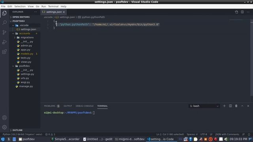
Task: Select the Terminal panel tab
Action: point(102,106)
